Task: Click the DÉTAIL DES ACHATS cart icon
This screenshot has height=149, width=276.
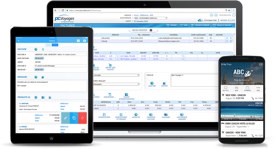Action: point(110,65)
